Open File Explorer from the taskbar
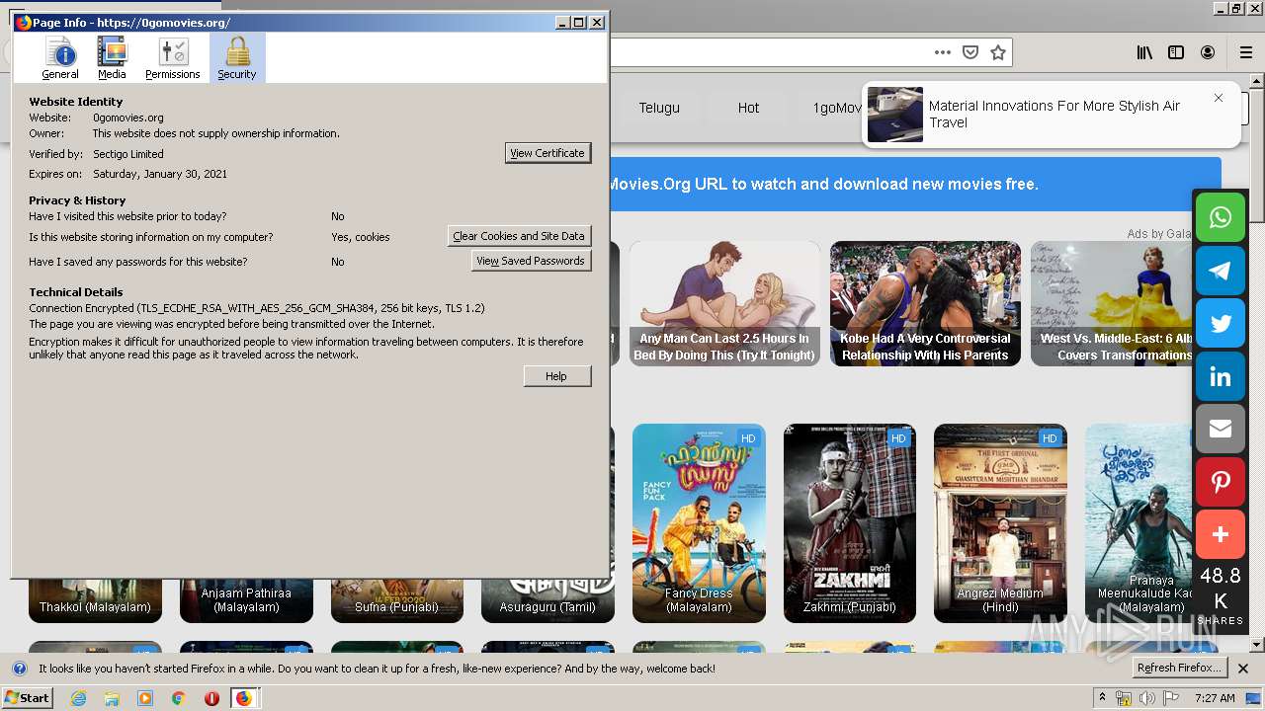Screen dimensions: 1265x711 [x=112, y=698]
